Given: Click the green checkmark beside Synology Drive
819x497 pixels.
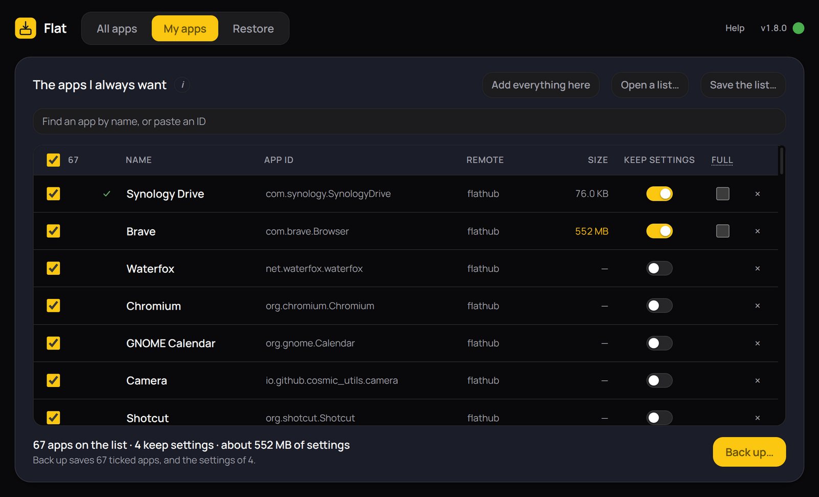Looking at the screenshot, I should click(x=106, y=194).
